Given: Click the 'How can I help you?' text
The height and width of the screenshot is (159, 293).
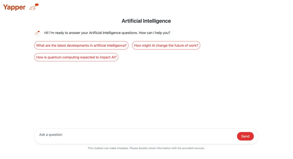Looking at the screenshot, I should click(x=154, y=33).
